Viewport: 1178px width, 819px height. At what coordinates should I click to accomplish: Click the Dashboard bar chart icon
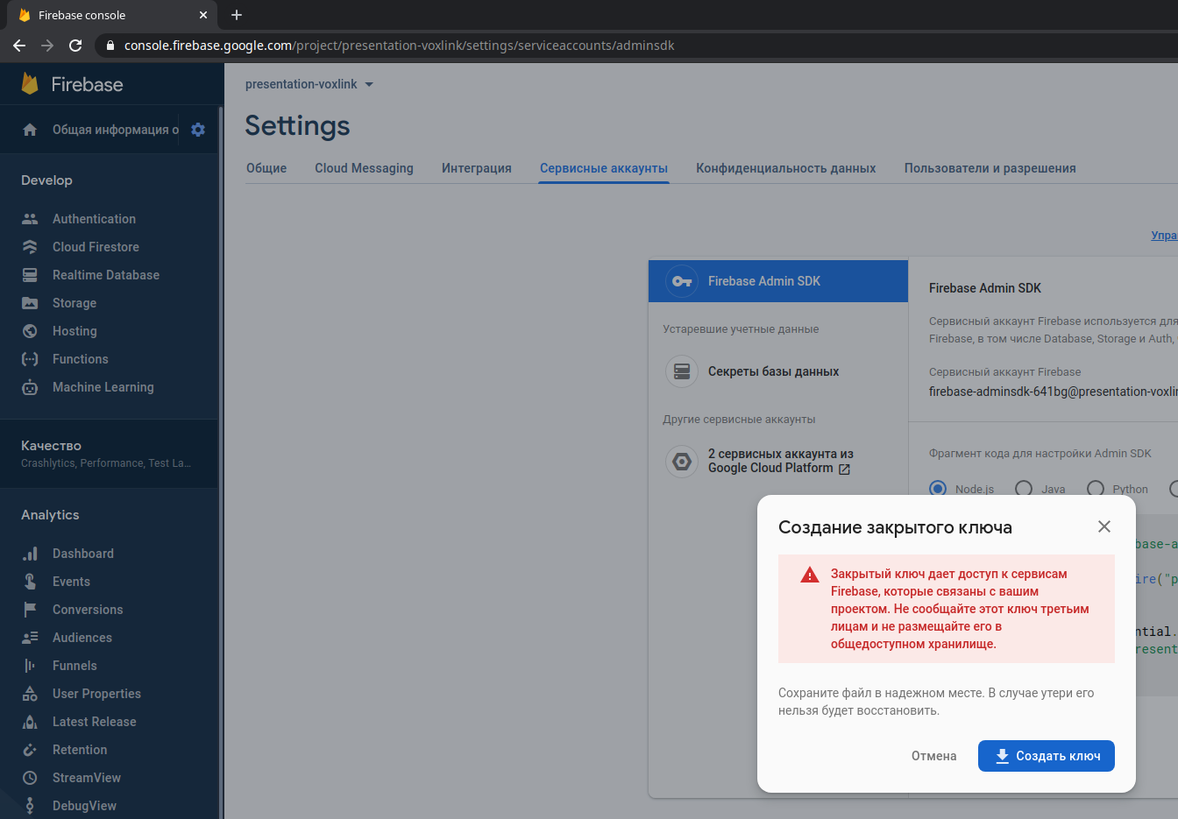coord(30,554)
